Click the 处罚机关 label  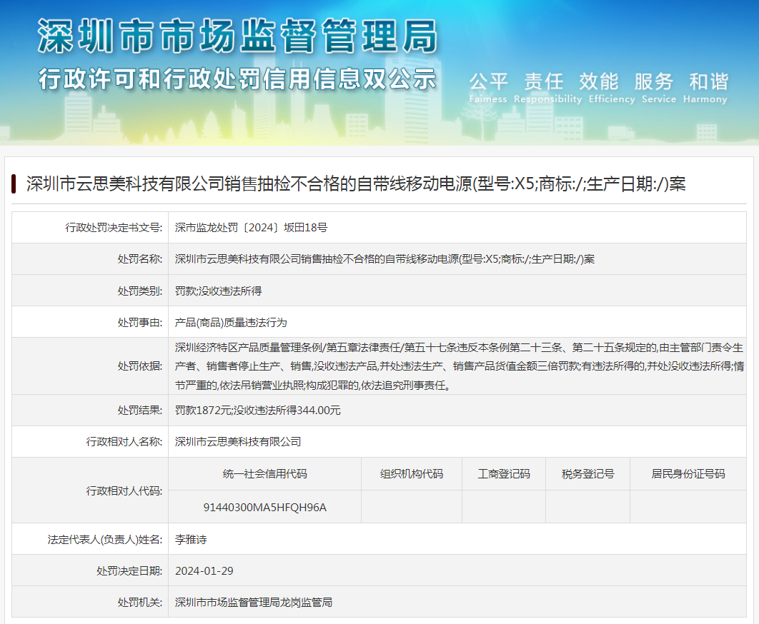tap(140, 603)
